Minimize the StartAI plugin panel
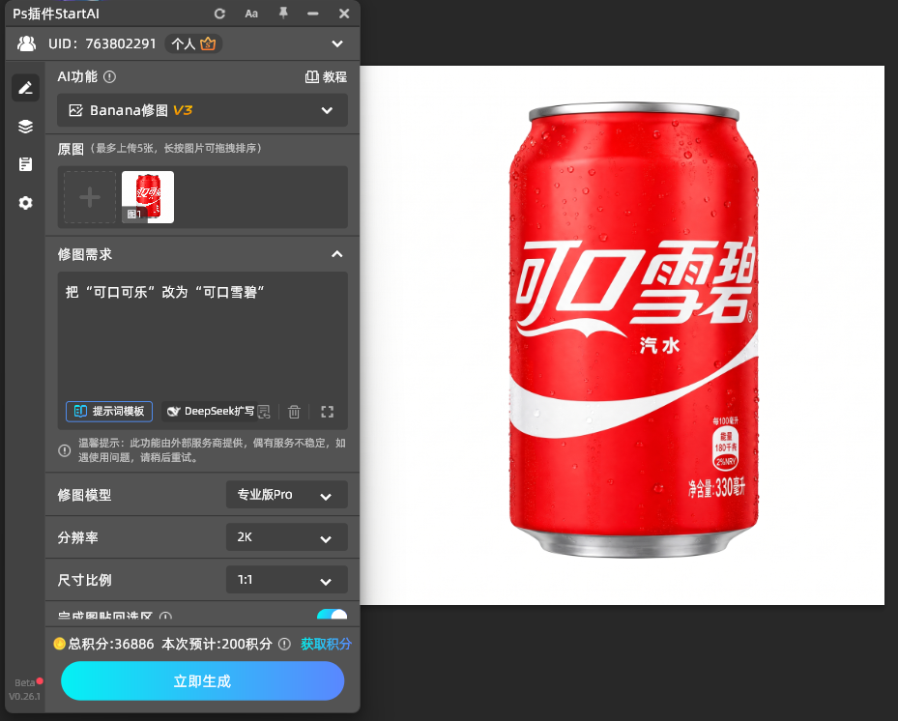 pyautogui.click(x=312, y=14)
